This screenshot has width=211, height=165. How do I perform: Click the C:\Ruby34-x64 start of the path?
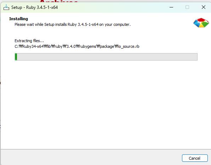point(29,46)
